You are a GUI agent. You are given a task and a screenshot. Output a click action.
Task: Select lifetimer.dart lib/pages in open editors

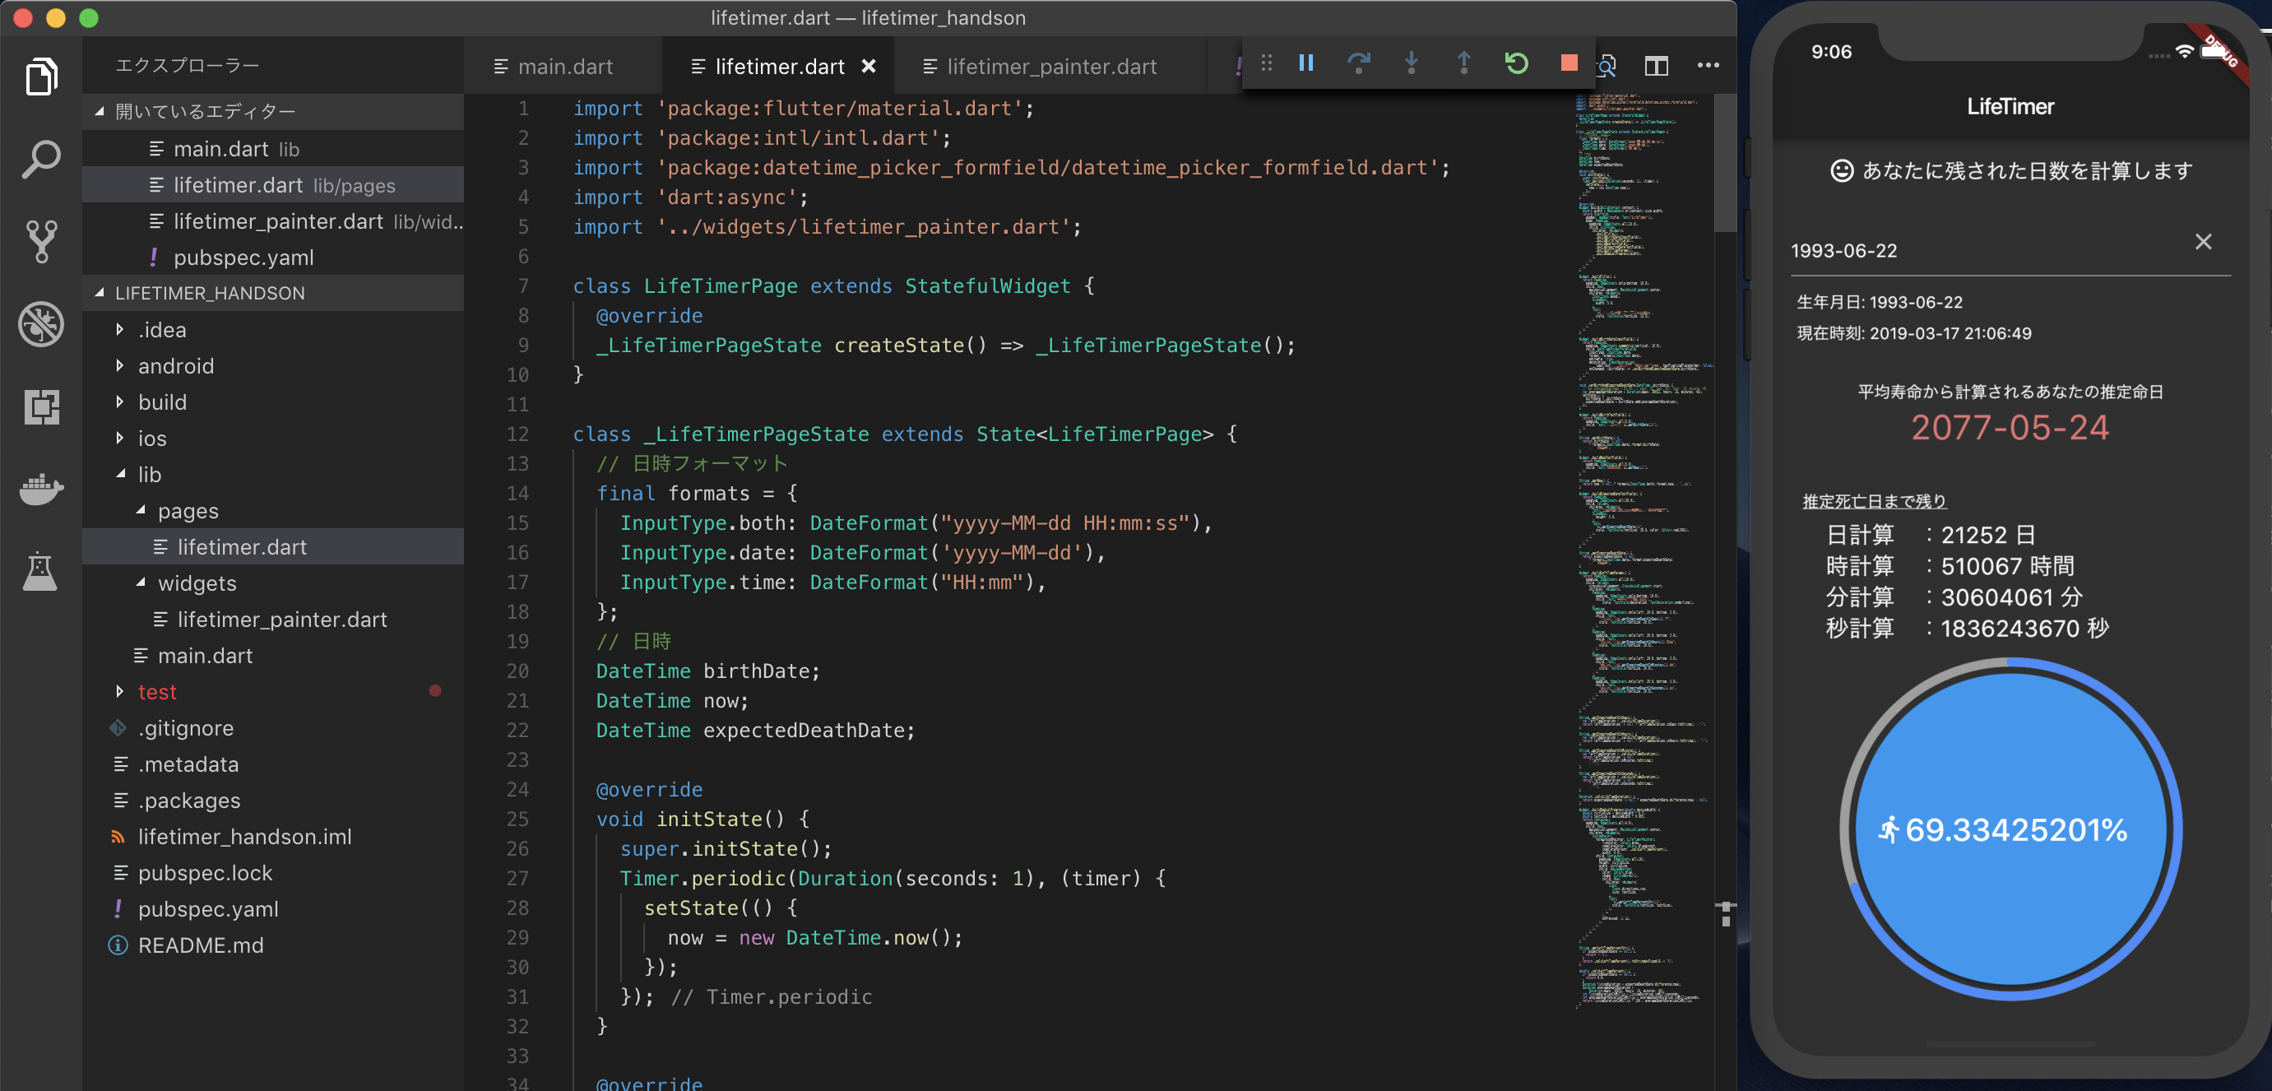point(273,185)
